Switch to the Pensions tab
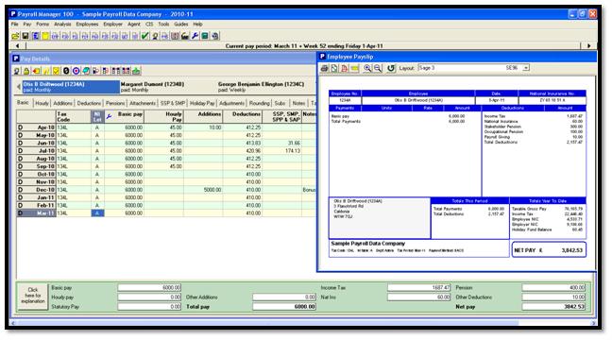The height and width of the screenshot is (340, 612). (x=115, y=104)
